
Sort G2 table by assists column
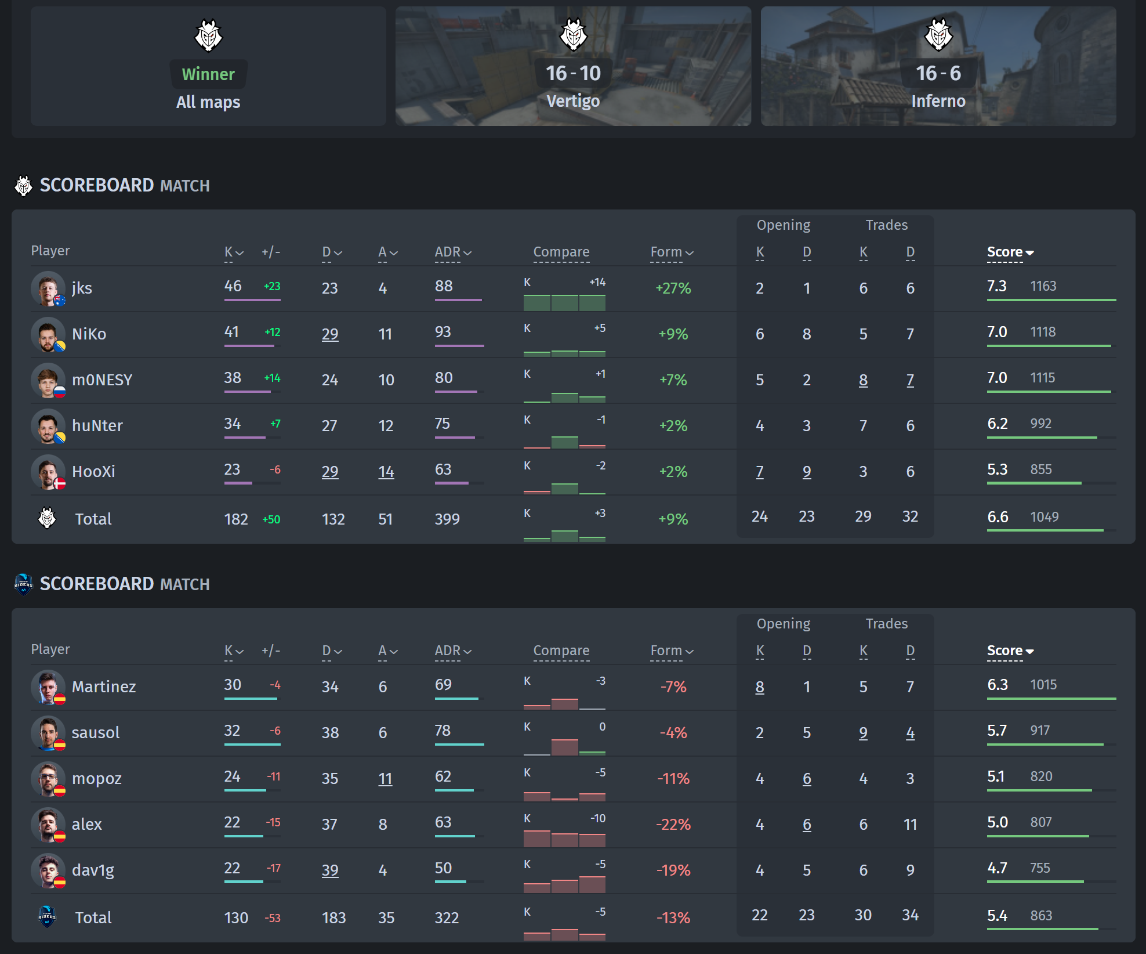coord(388,252)
